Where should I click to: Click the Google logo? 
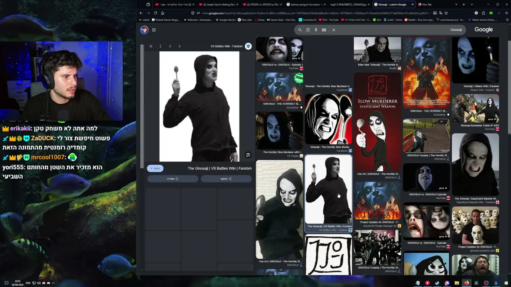483,29
